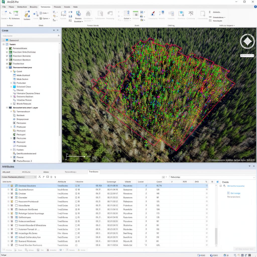Toggle the Rensoustfonat layer checkbox
Image resolution: width=257 pixels, height=257 pixels.
[x=7, y=48]
